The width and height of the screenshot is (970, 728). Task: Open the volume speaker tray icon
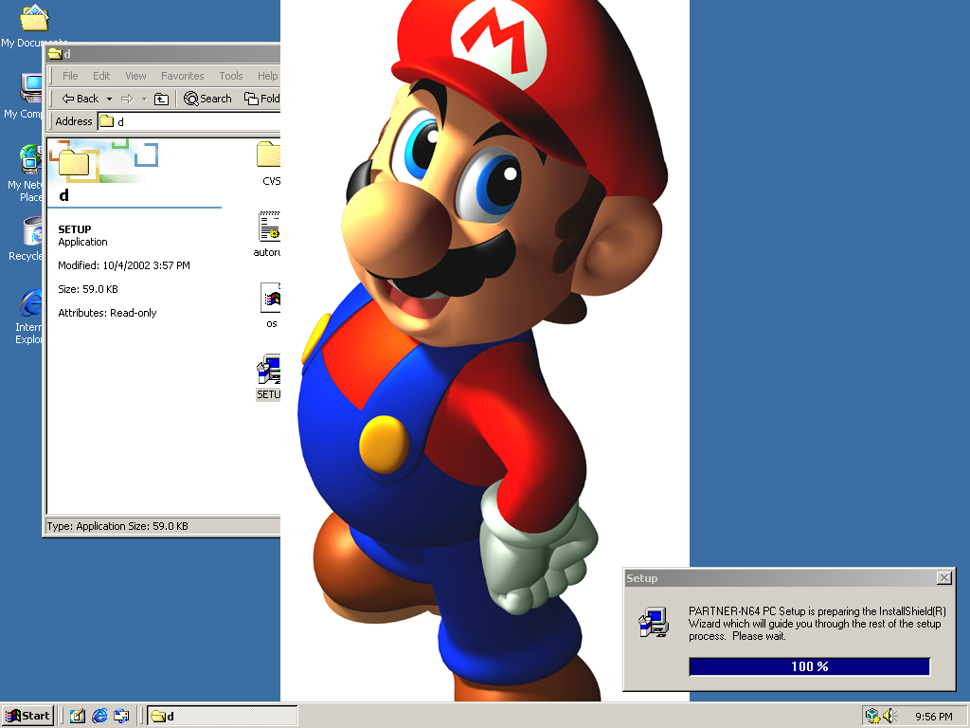(890, 716)
